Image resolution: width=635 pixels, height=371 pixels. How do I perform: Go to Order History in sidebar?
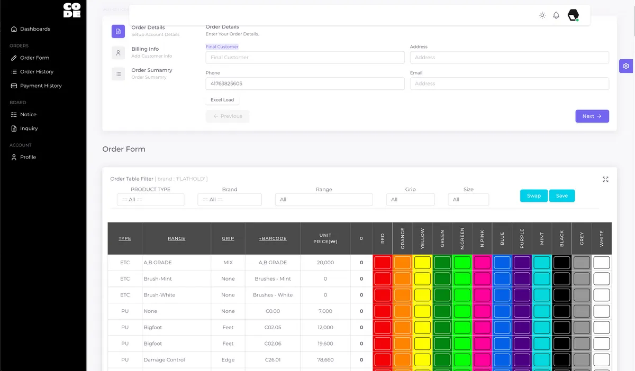pos(37,72)
